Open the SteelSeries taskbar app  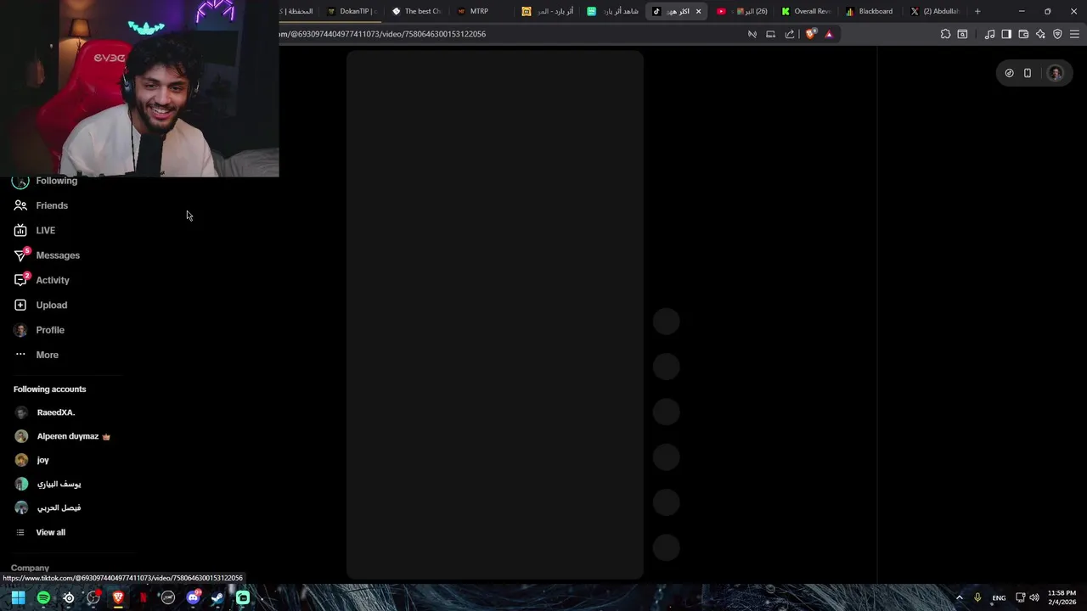click(x=69, y=597)
